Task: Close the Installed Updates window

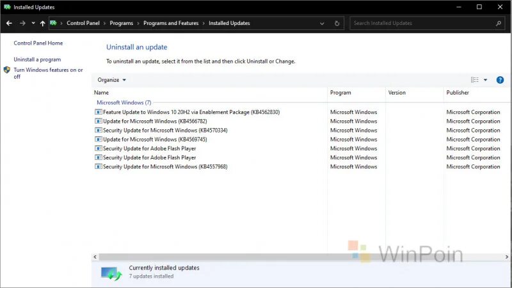Action: 500,7
